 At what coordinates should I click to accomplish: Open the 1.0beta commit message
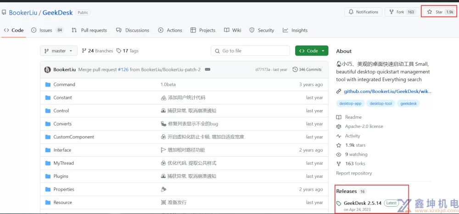[x=168, y=84]
